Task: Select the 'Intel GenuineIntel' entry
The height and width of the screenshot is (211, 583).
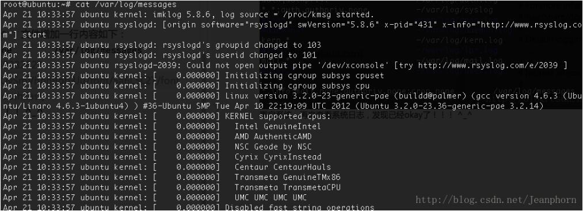Action: click(x=277, y=126)
